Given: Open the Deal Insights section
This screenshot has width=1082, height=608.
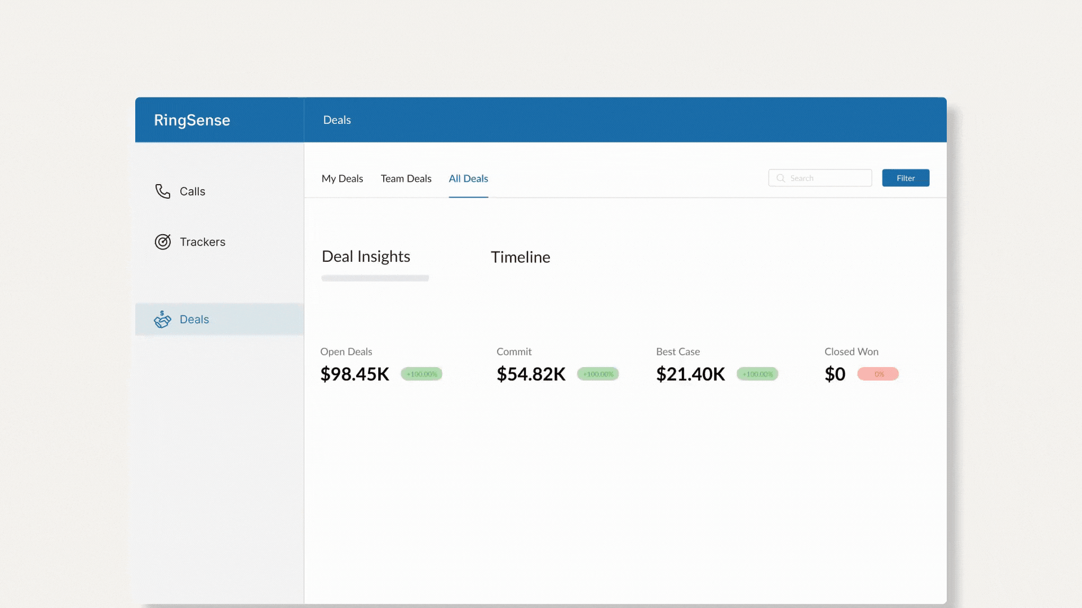Looking at the screenshot, I should click(366, 257).
